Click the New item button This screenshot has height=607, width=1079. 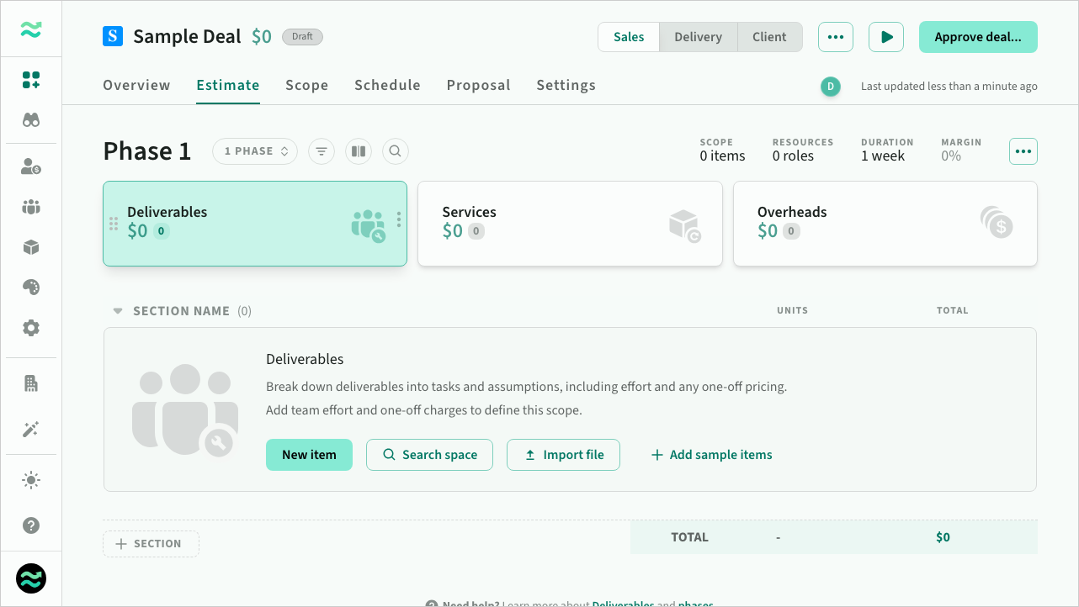[309, 455]
